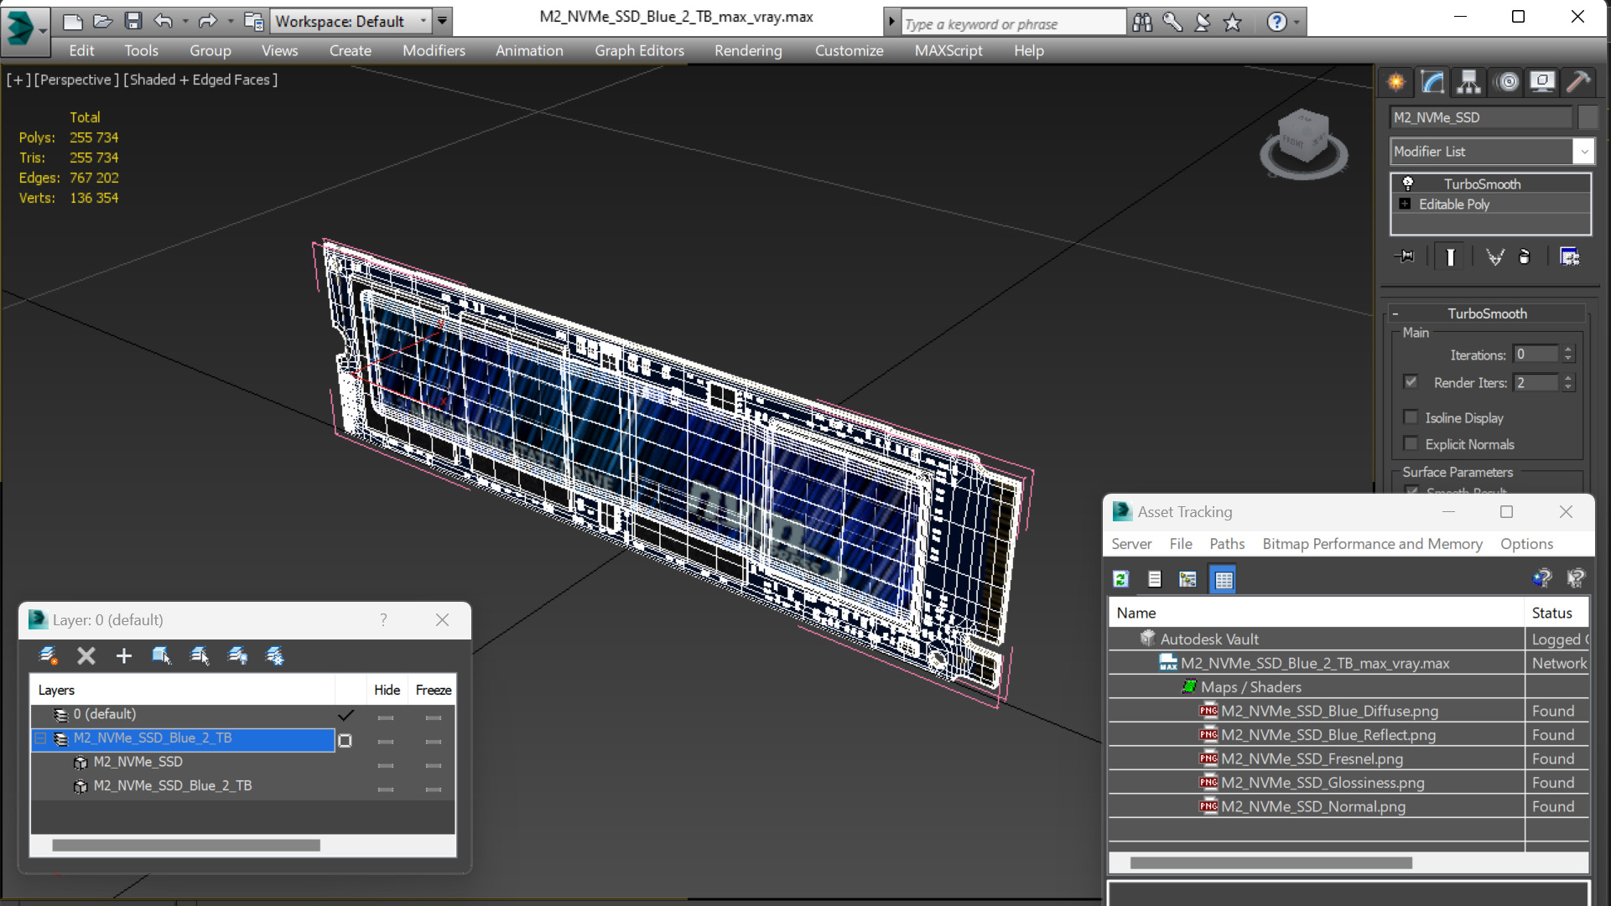Switch to the Hierarchy command panel tab
The image size is (1611, 906).
click(x=1468, y=82)
